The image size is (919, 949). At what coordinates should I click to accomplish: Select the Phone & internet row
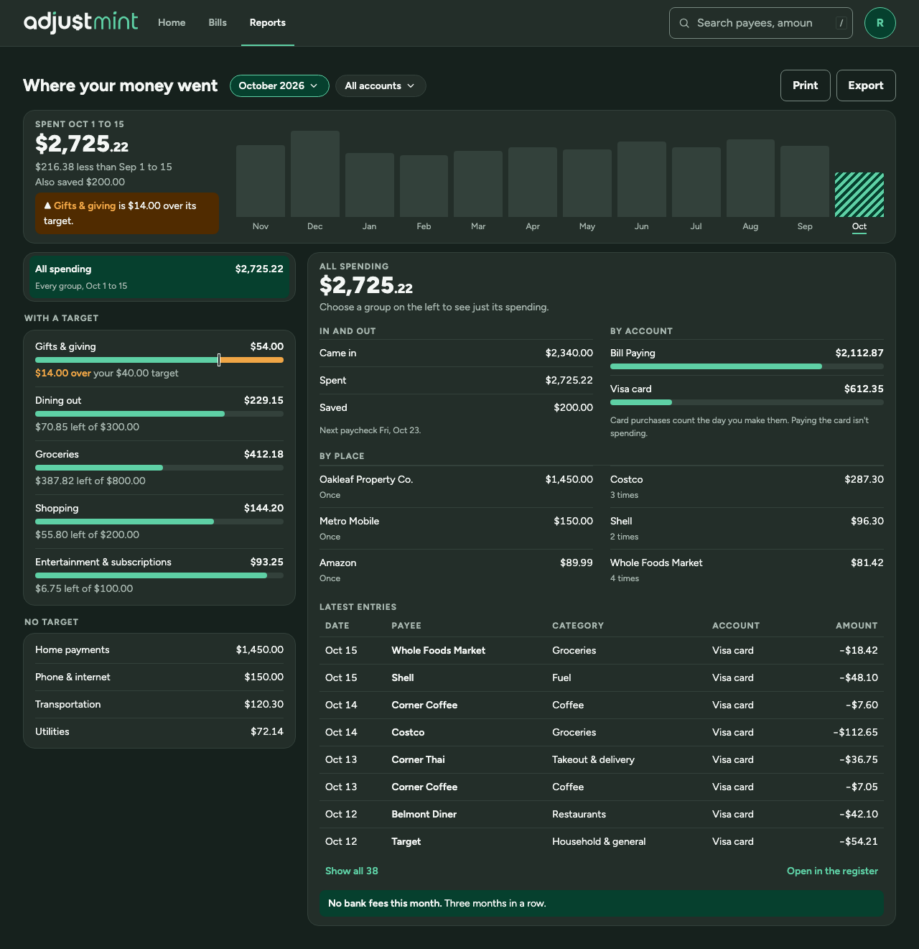point(159,677)
